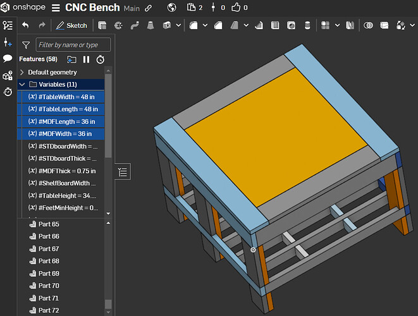
Task: Select the Thicken tool
Action: coord(166,25)
